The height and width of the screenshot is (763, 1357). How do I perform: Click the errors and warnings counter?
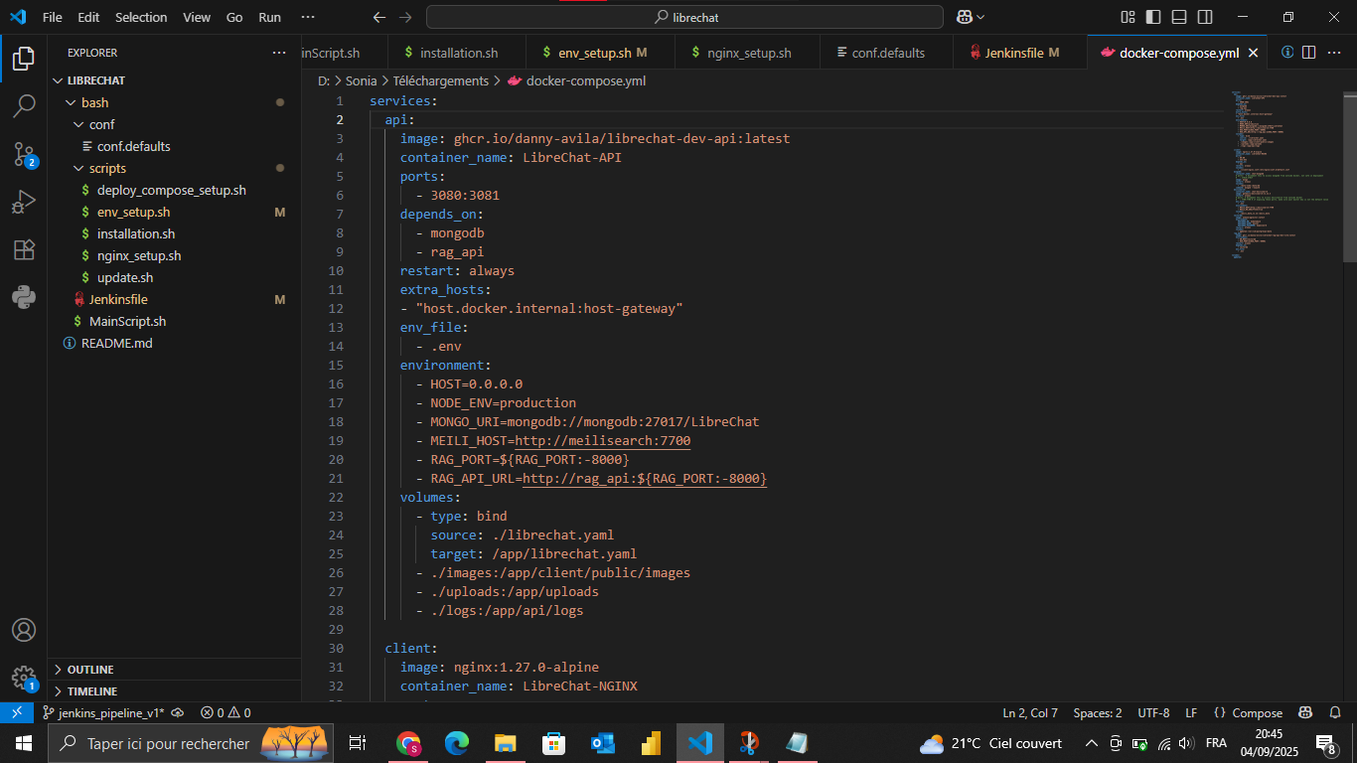(226, 712)
